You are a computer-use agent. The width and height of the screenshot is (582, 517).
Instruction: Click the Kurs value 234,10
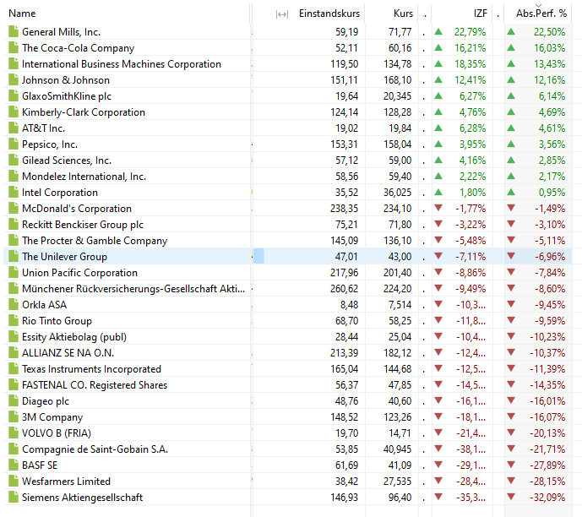398,208
